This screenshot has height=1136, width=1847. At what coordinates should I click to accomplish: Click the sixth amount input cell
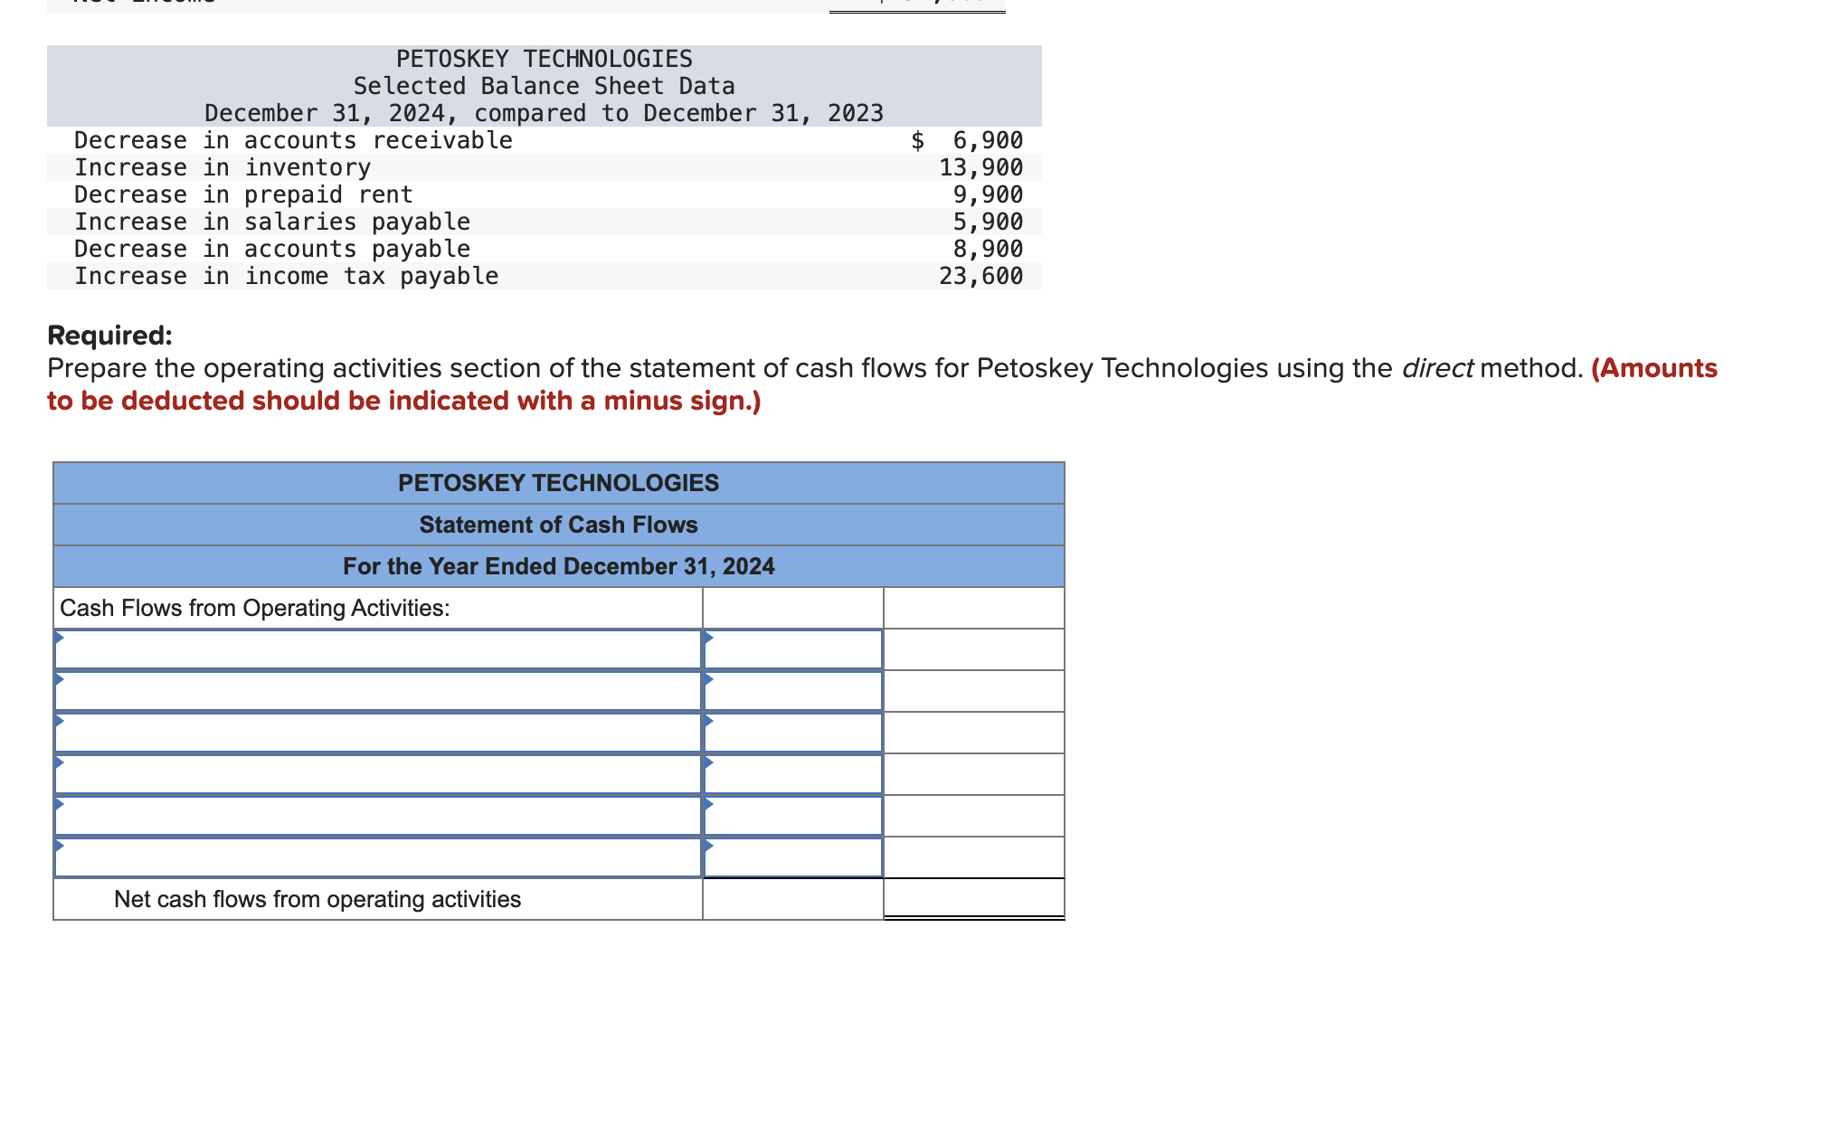coord(792,857)
